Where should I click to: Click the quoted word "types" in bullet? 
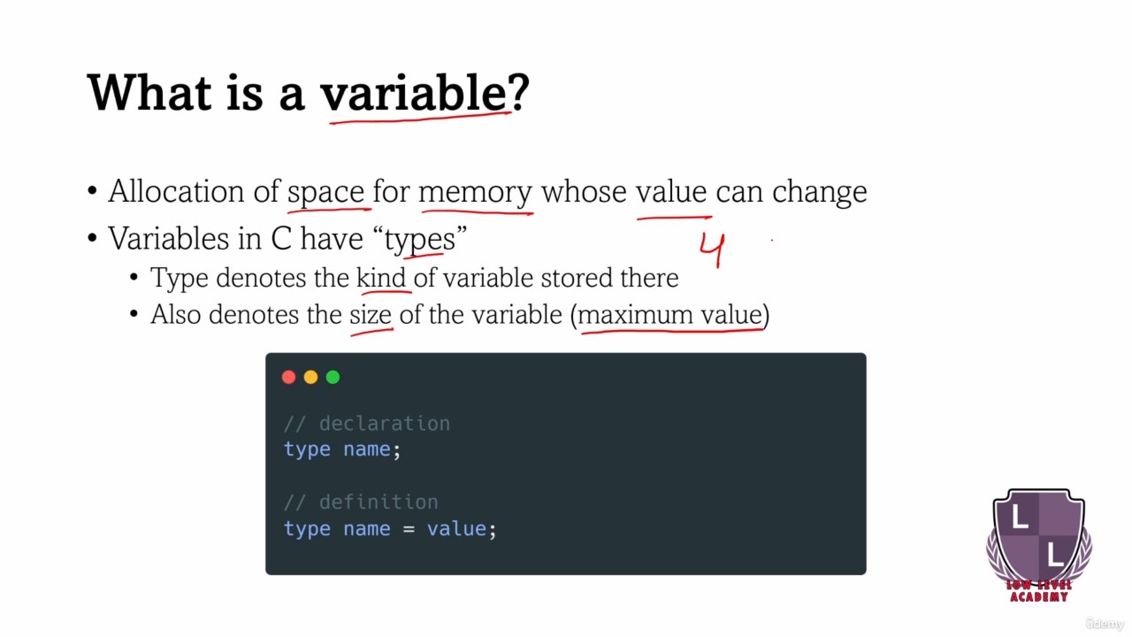tap(420, 239)
